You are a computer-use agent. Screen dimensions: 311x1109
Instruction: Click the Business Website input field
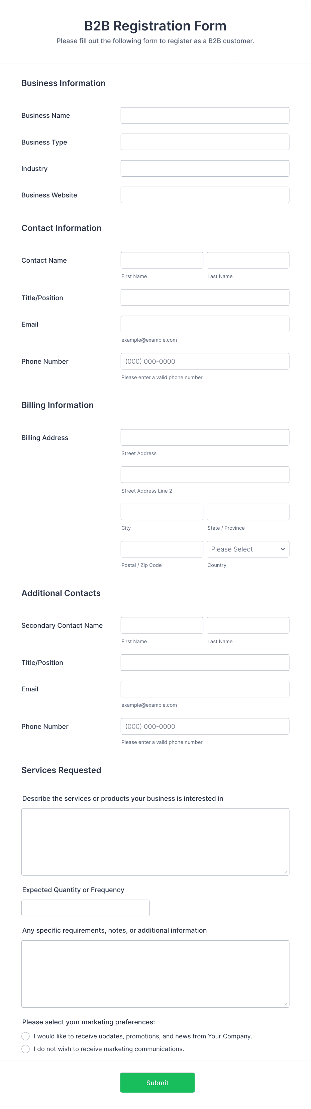pos(205,194)
